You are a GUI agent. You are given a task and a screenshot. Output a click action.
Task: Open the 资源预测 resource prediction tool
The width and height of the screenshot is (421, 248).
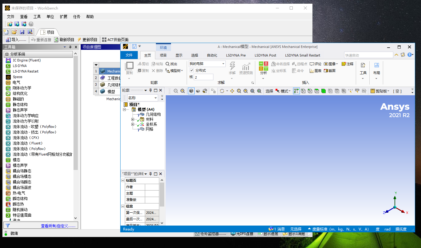click(246, 68)
